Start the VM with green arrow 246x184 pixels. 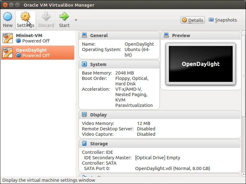64,16
